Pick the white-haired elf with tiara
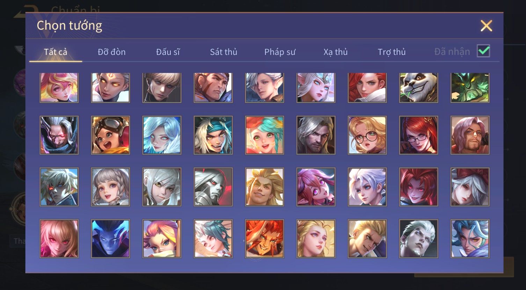Viewport: 526px width, 290px height. pyautogui.click(x=316, y=87)
